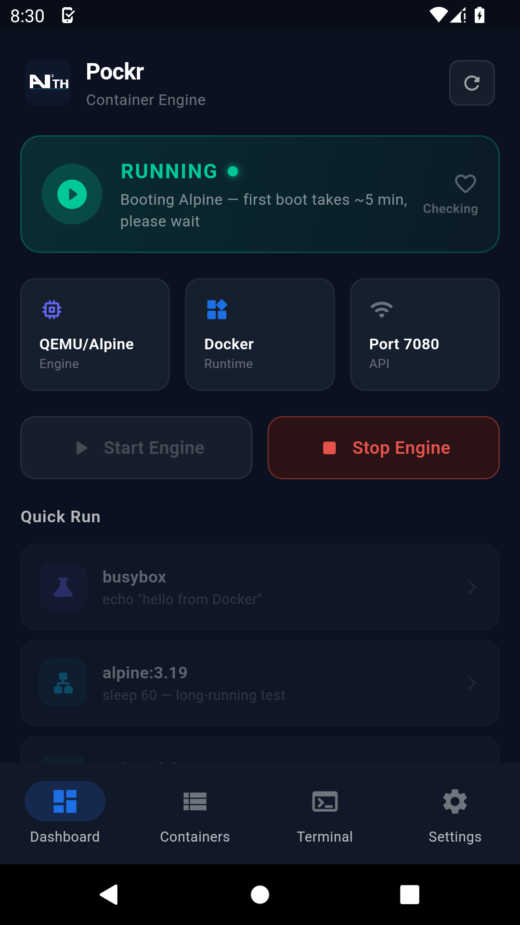Tap the RUNNING status banner

pyautogui.click(x=260, y=194)
